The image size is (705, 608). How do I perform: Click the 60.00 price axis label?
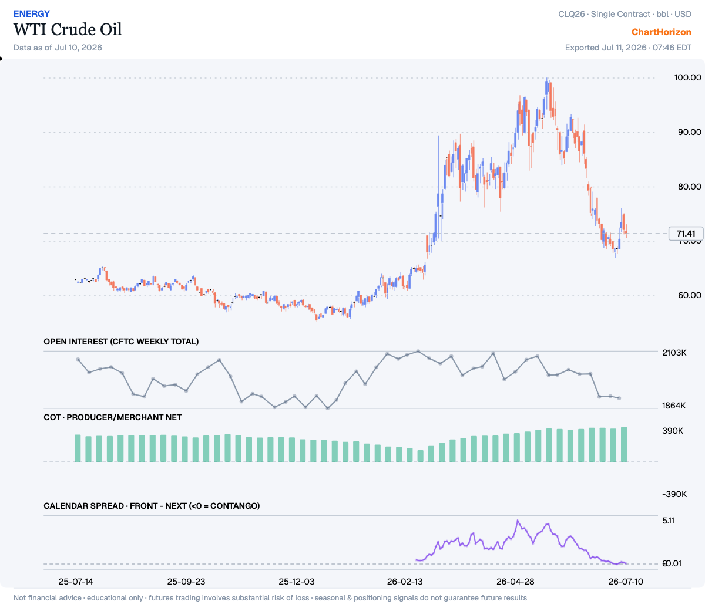689,295
